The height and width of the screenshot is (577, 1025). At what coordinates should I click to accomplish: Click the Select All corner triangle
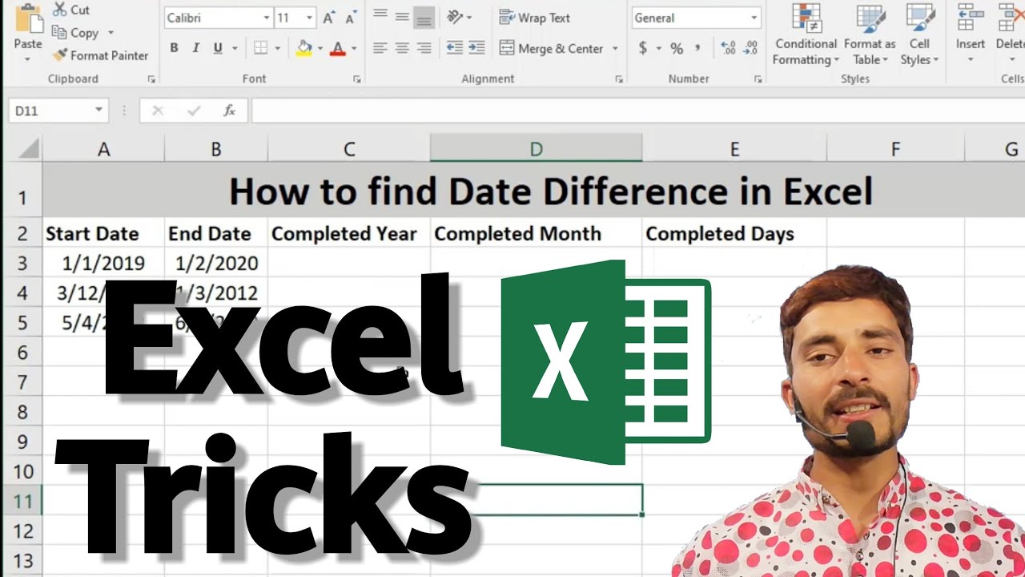click(28, 148)
